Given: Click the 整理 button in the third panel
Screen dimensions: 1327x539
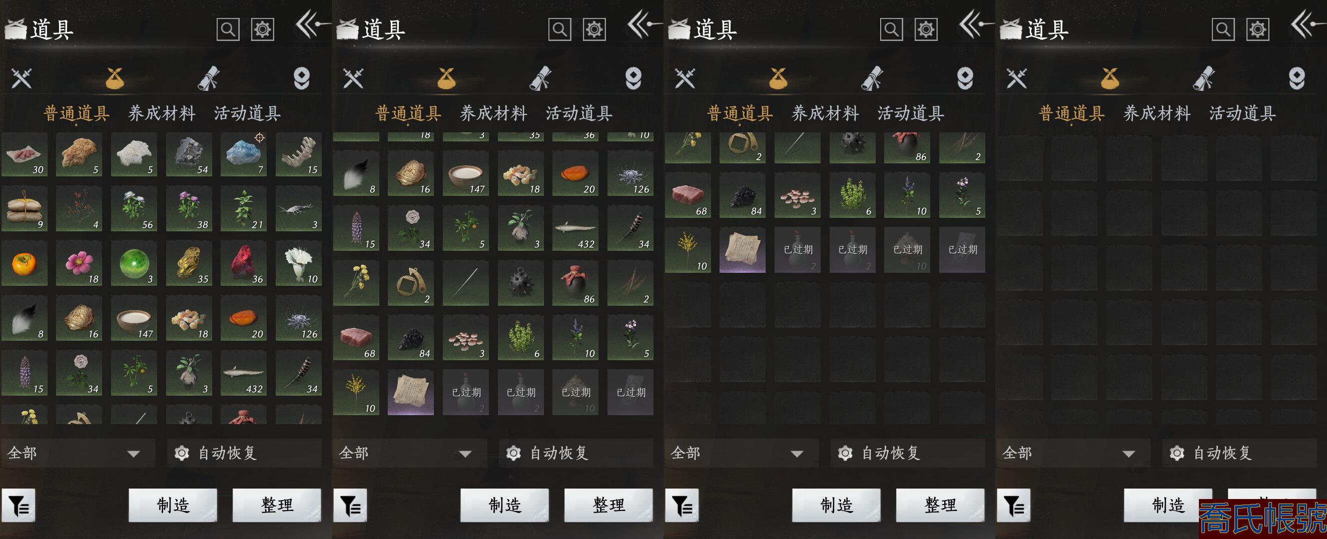Looking at the screenshot, I should click(x=940, y=505).
